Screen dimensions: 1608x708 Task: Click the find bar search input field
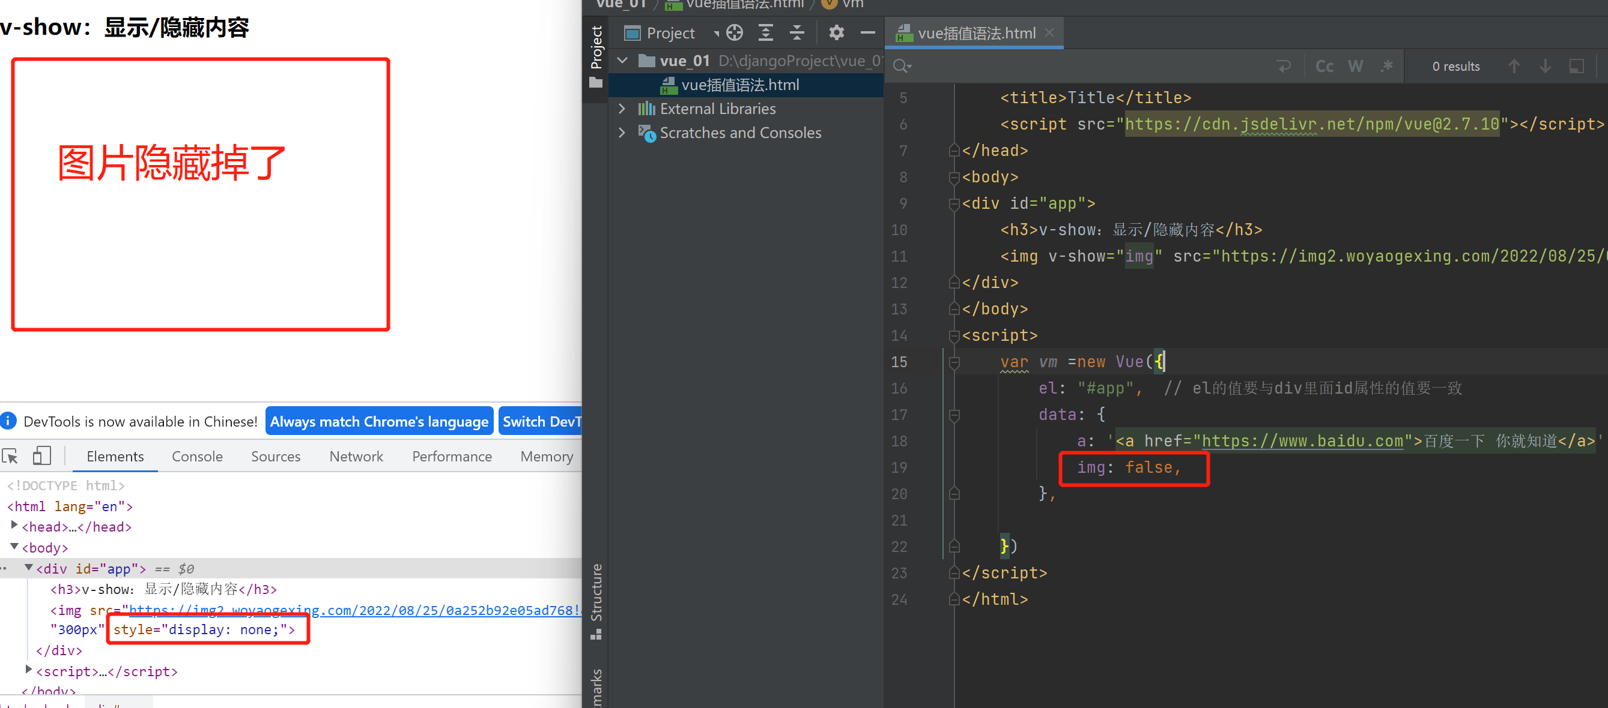(x=1093, y=66)
